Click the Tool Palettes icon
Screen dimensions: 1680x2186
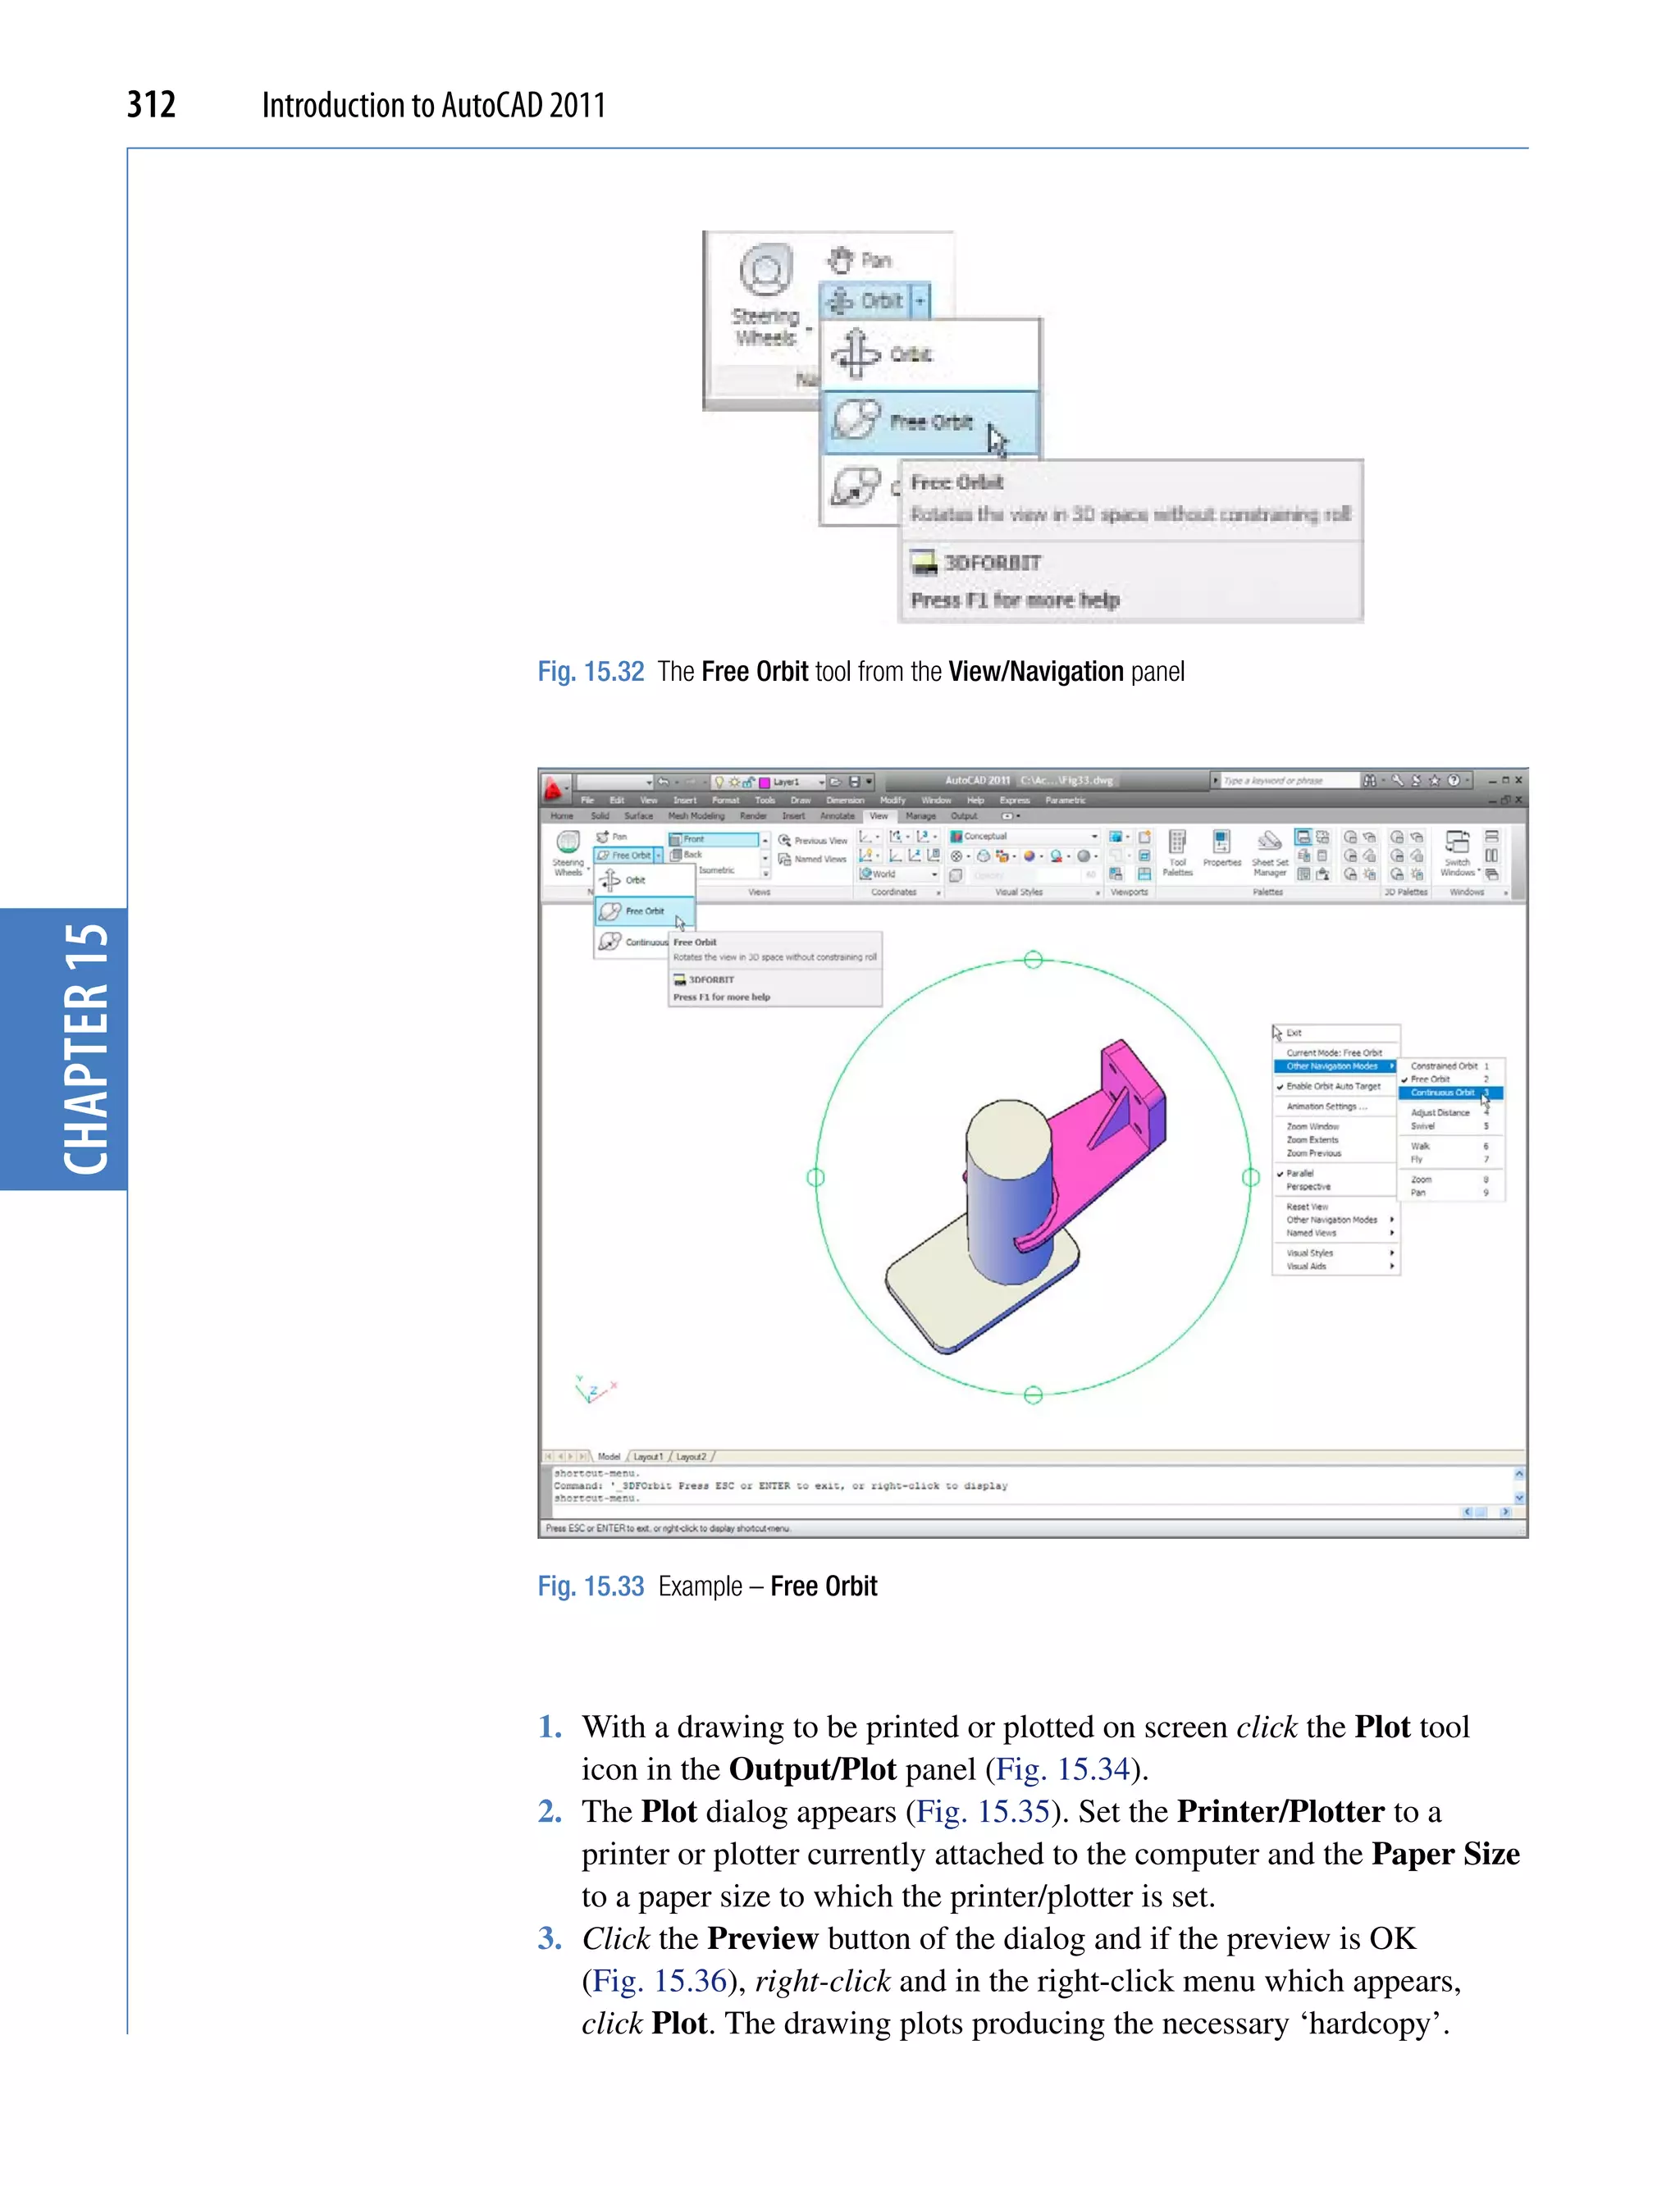(x=1177, y=841)
